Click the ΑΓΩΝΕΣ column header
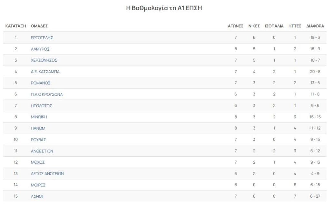This screenshot has width=330, height=204. (x=236, y=26)
